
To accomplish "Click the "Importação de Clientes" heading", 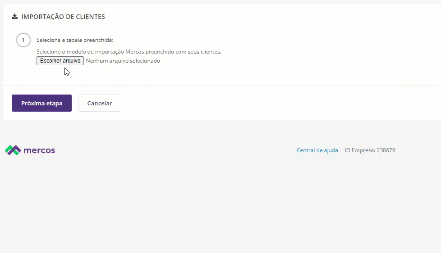I will 63,17.
